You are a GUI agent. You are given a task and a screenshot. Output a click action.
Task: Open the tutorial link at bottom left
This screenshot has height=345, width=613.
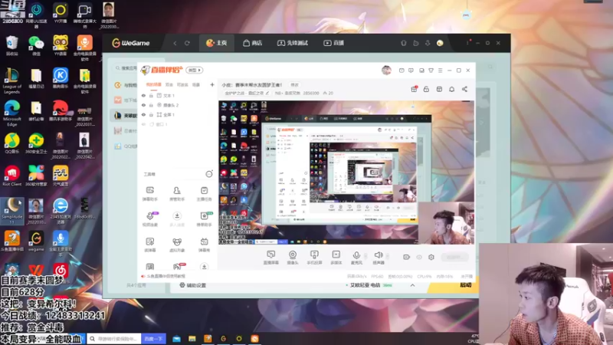coord(164,276)
